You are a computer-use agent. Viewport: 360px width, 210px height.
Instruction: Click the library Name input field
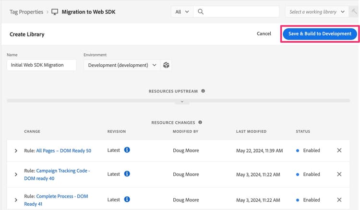pyautogui.click(x=42, y=65)
